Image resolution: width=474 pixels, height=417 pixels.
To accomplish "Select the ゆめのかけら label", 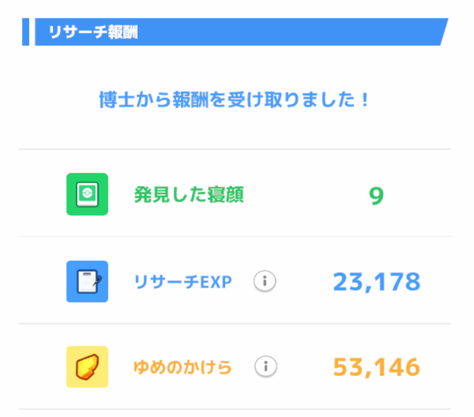I will (183, 366).
